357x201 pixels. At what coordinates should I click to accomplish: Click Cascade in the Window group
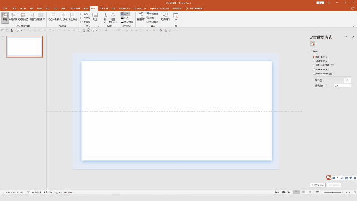(x=150, y=18)
